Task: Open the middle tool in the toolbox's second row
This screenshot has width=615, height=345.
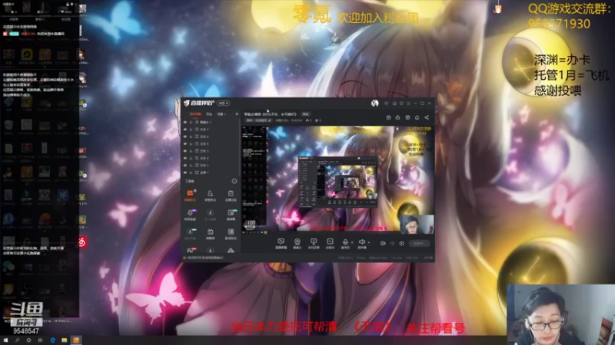Action: pos(210,215)
